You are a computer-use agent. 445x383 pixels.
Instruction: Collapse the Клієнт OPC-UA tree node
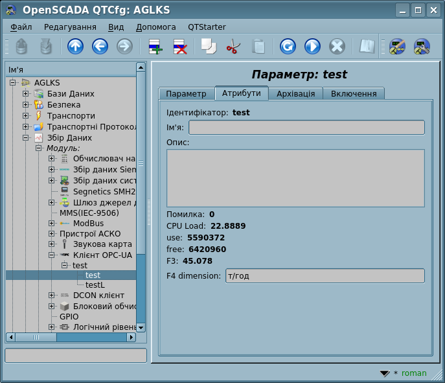52,255
